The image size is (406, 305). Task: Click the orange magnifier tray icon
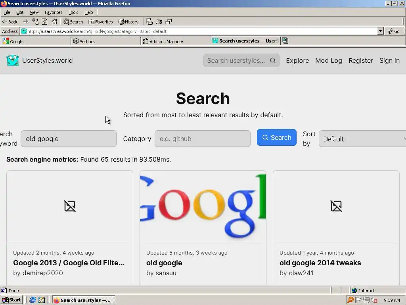click(350, 300)
